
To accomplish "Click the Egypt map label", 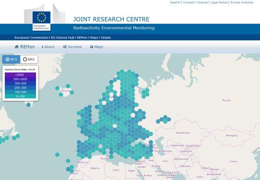I will point(132,171).
